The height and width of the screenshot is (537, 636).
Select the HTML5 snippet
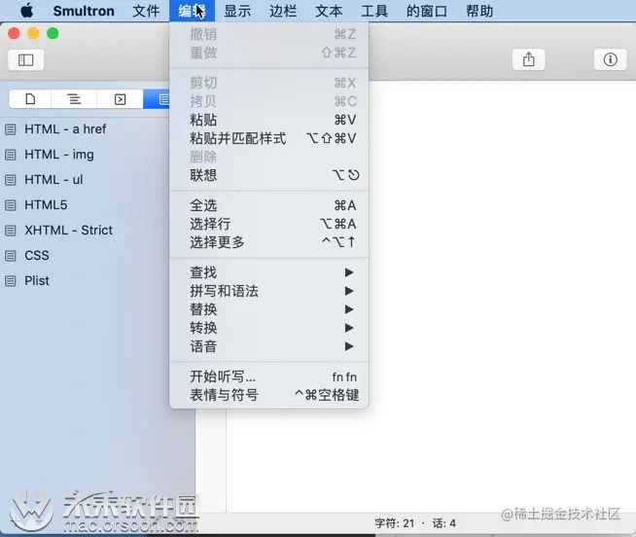tap(46, 204)
